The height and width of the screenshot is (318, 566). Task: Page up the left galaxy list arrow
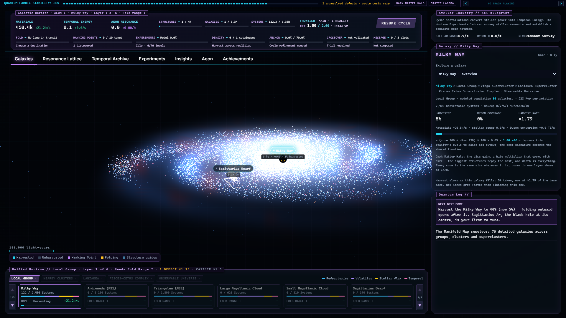tap(12, 290)
